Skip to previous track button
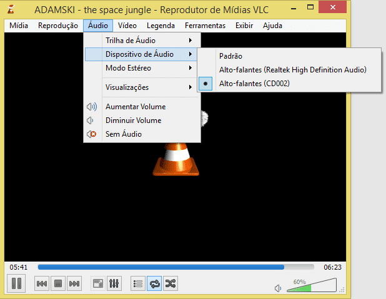 (42, 283)
